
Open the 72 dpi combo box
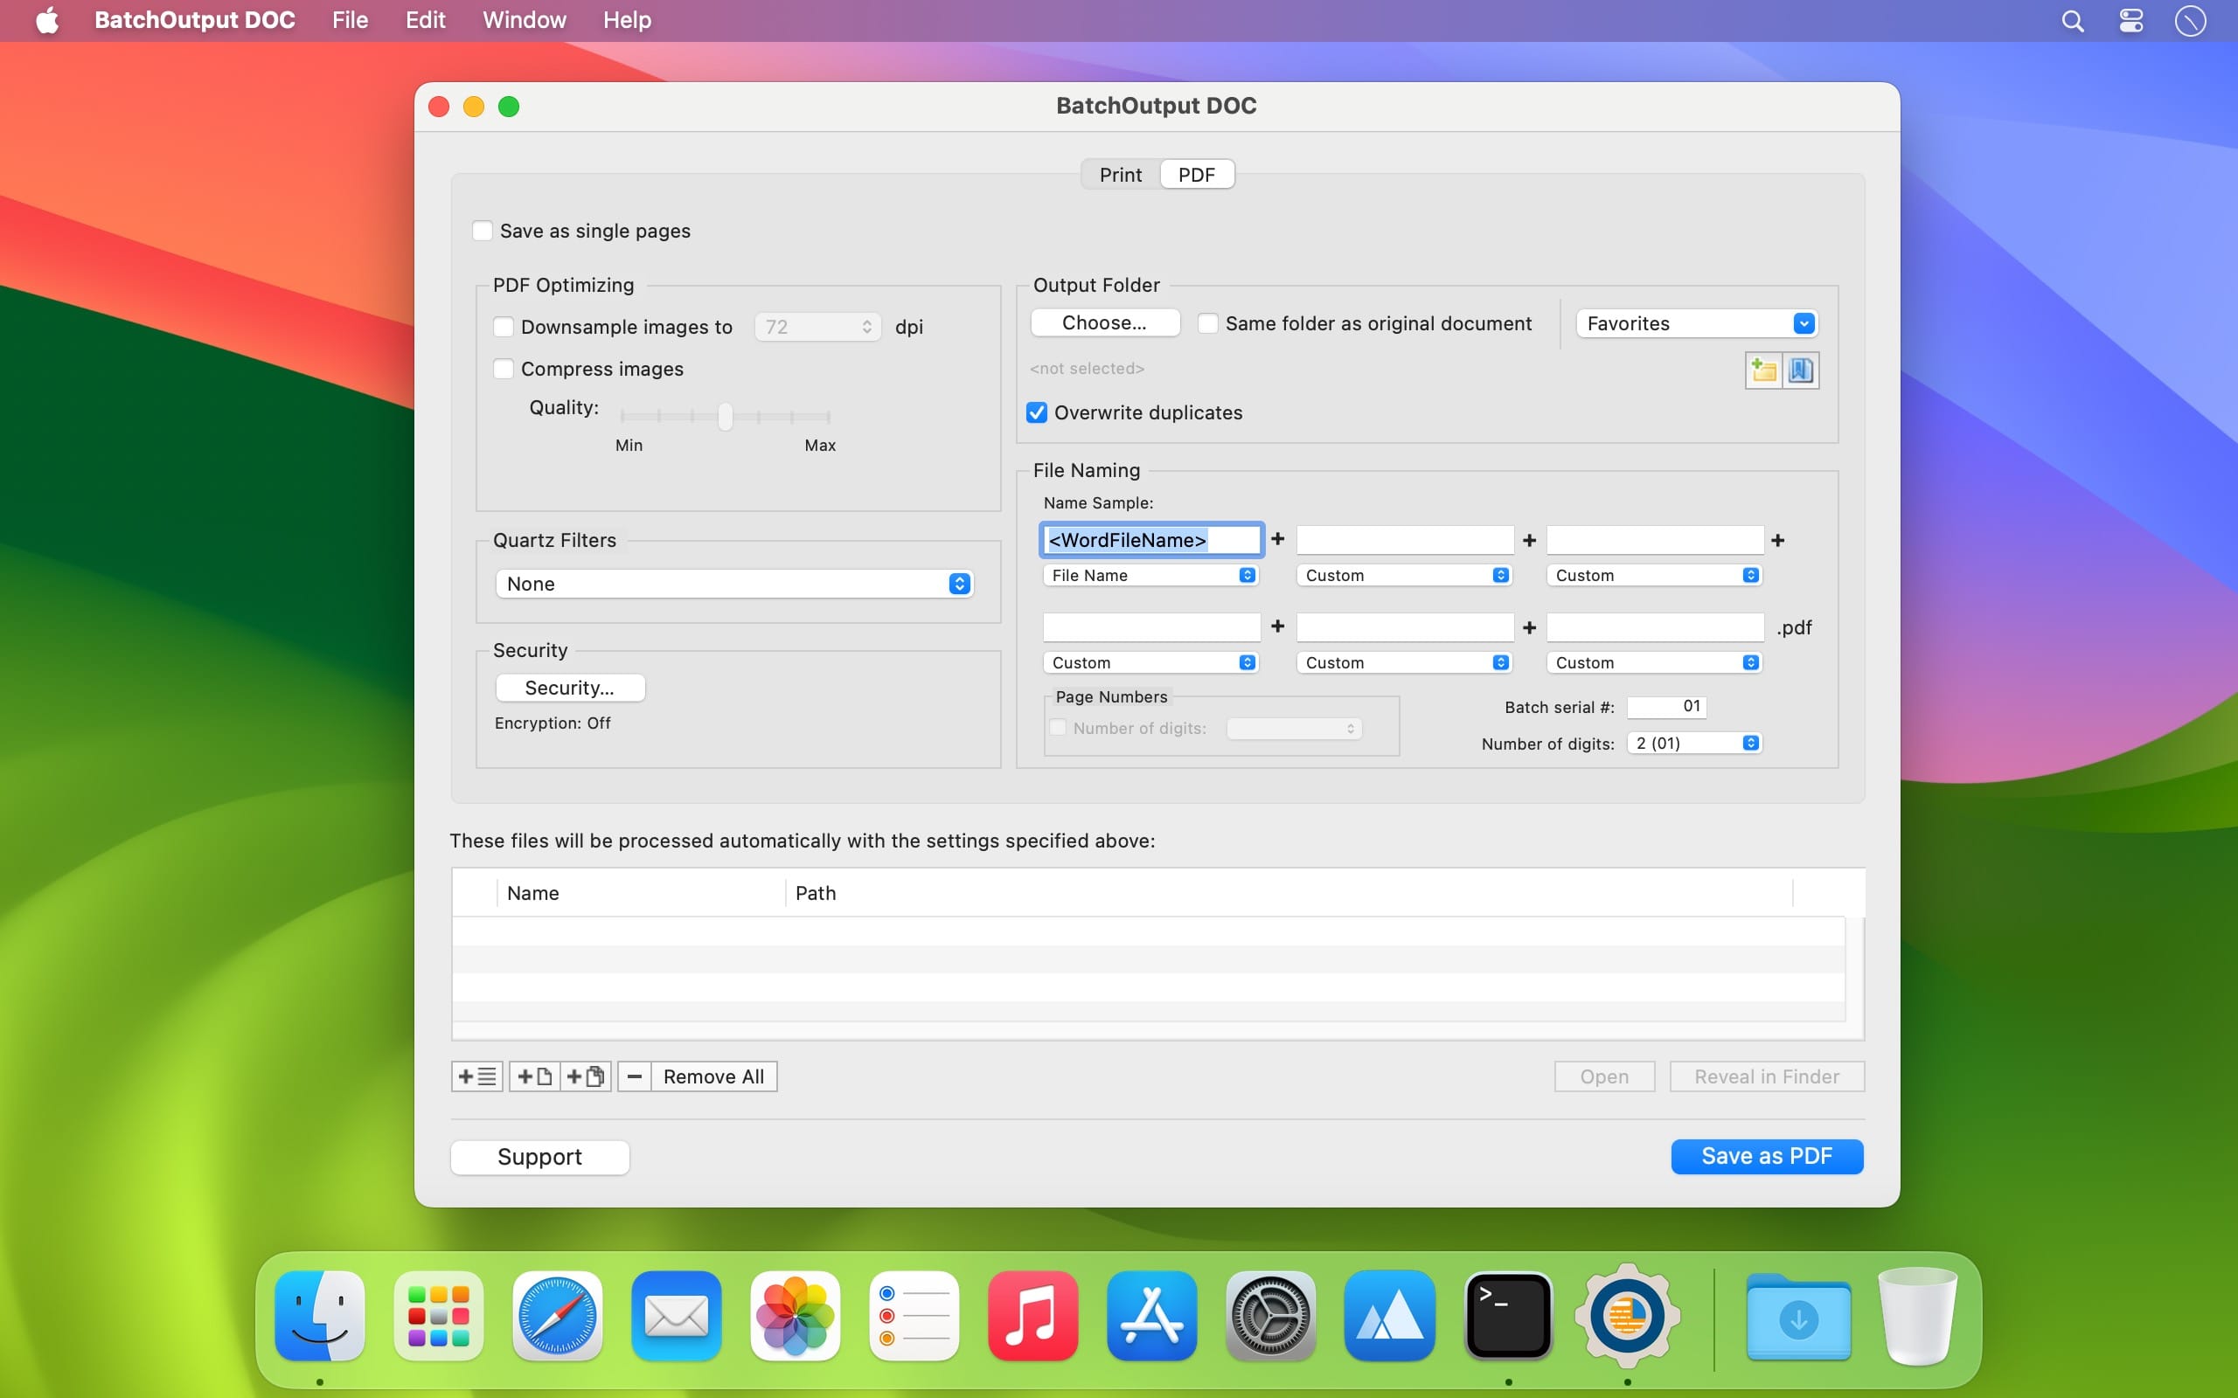point(817,327)
